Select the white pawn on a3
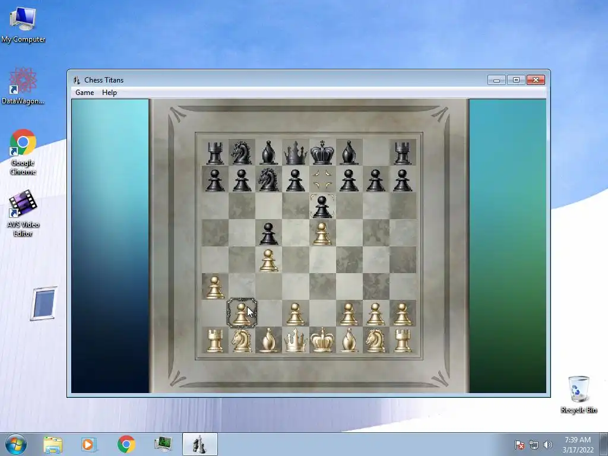This screenshot has width=608, height=456. tap(215, 287)
